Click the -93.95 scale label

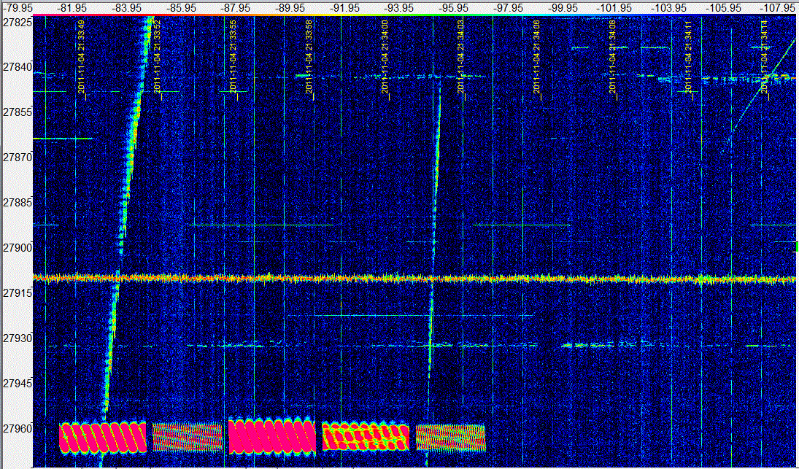pyautogui.click(x=399, y=8)
